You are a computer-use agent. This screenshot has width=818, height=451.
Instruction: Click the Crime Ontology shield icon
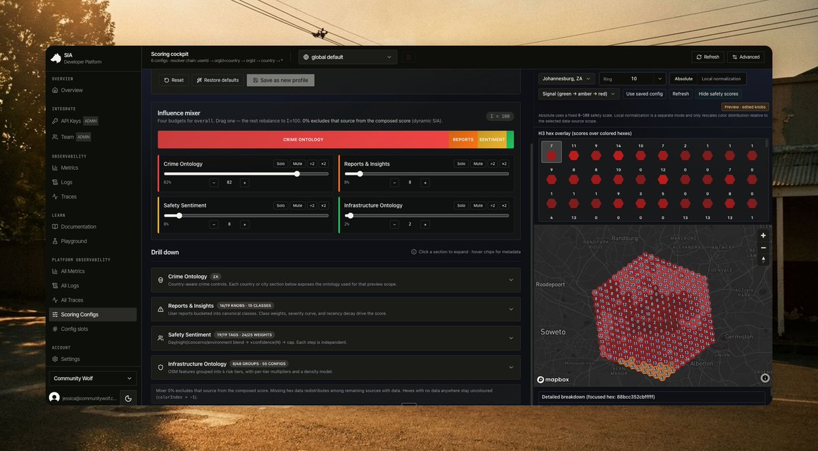(161, 280)
